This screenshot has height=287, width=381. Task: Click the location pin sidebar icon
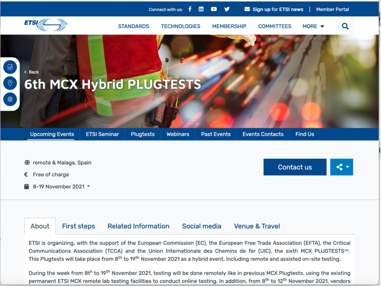pos(10,83)
